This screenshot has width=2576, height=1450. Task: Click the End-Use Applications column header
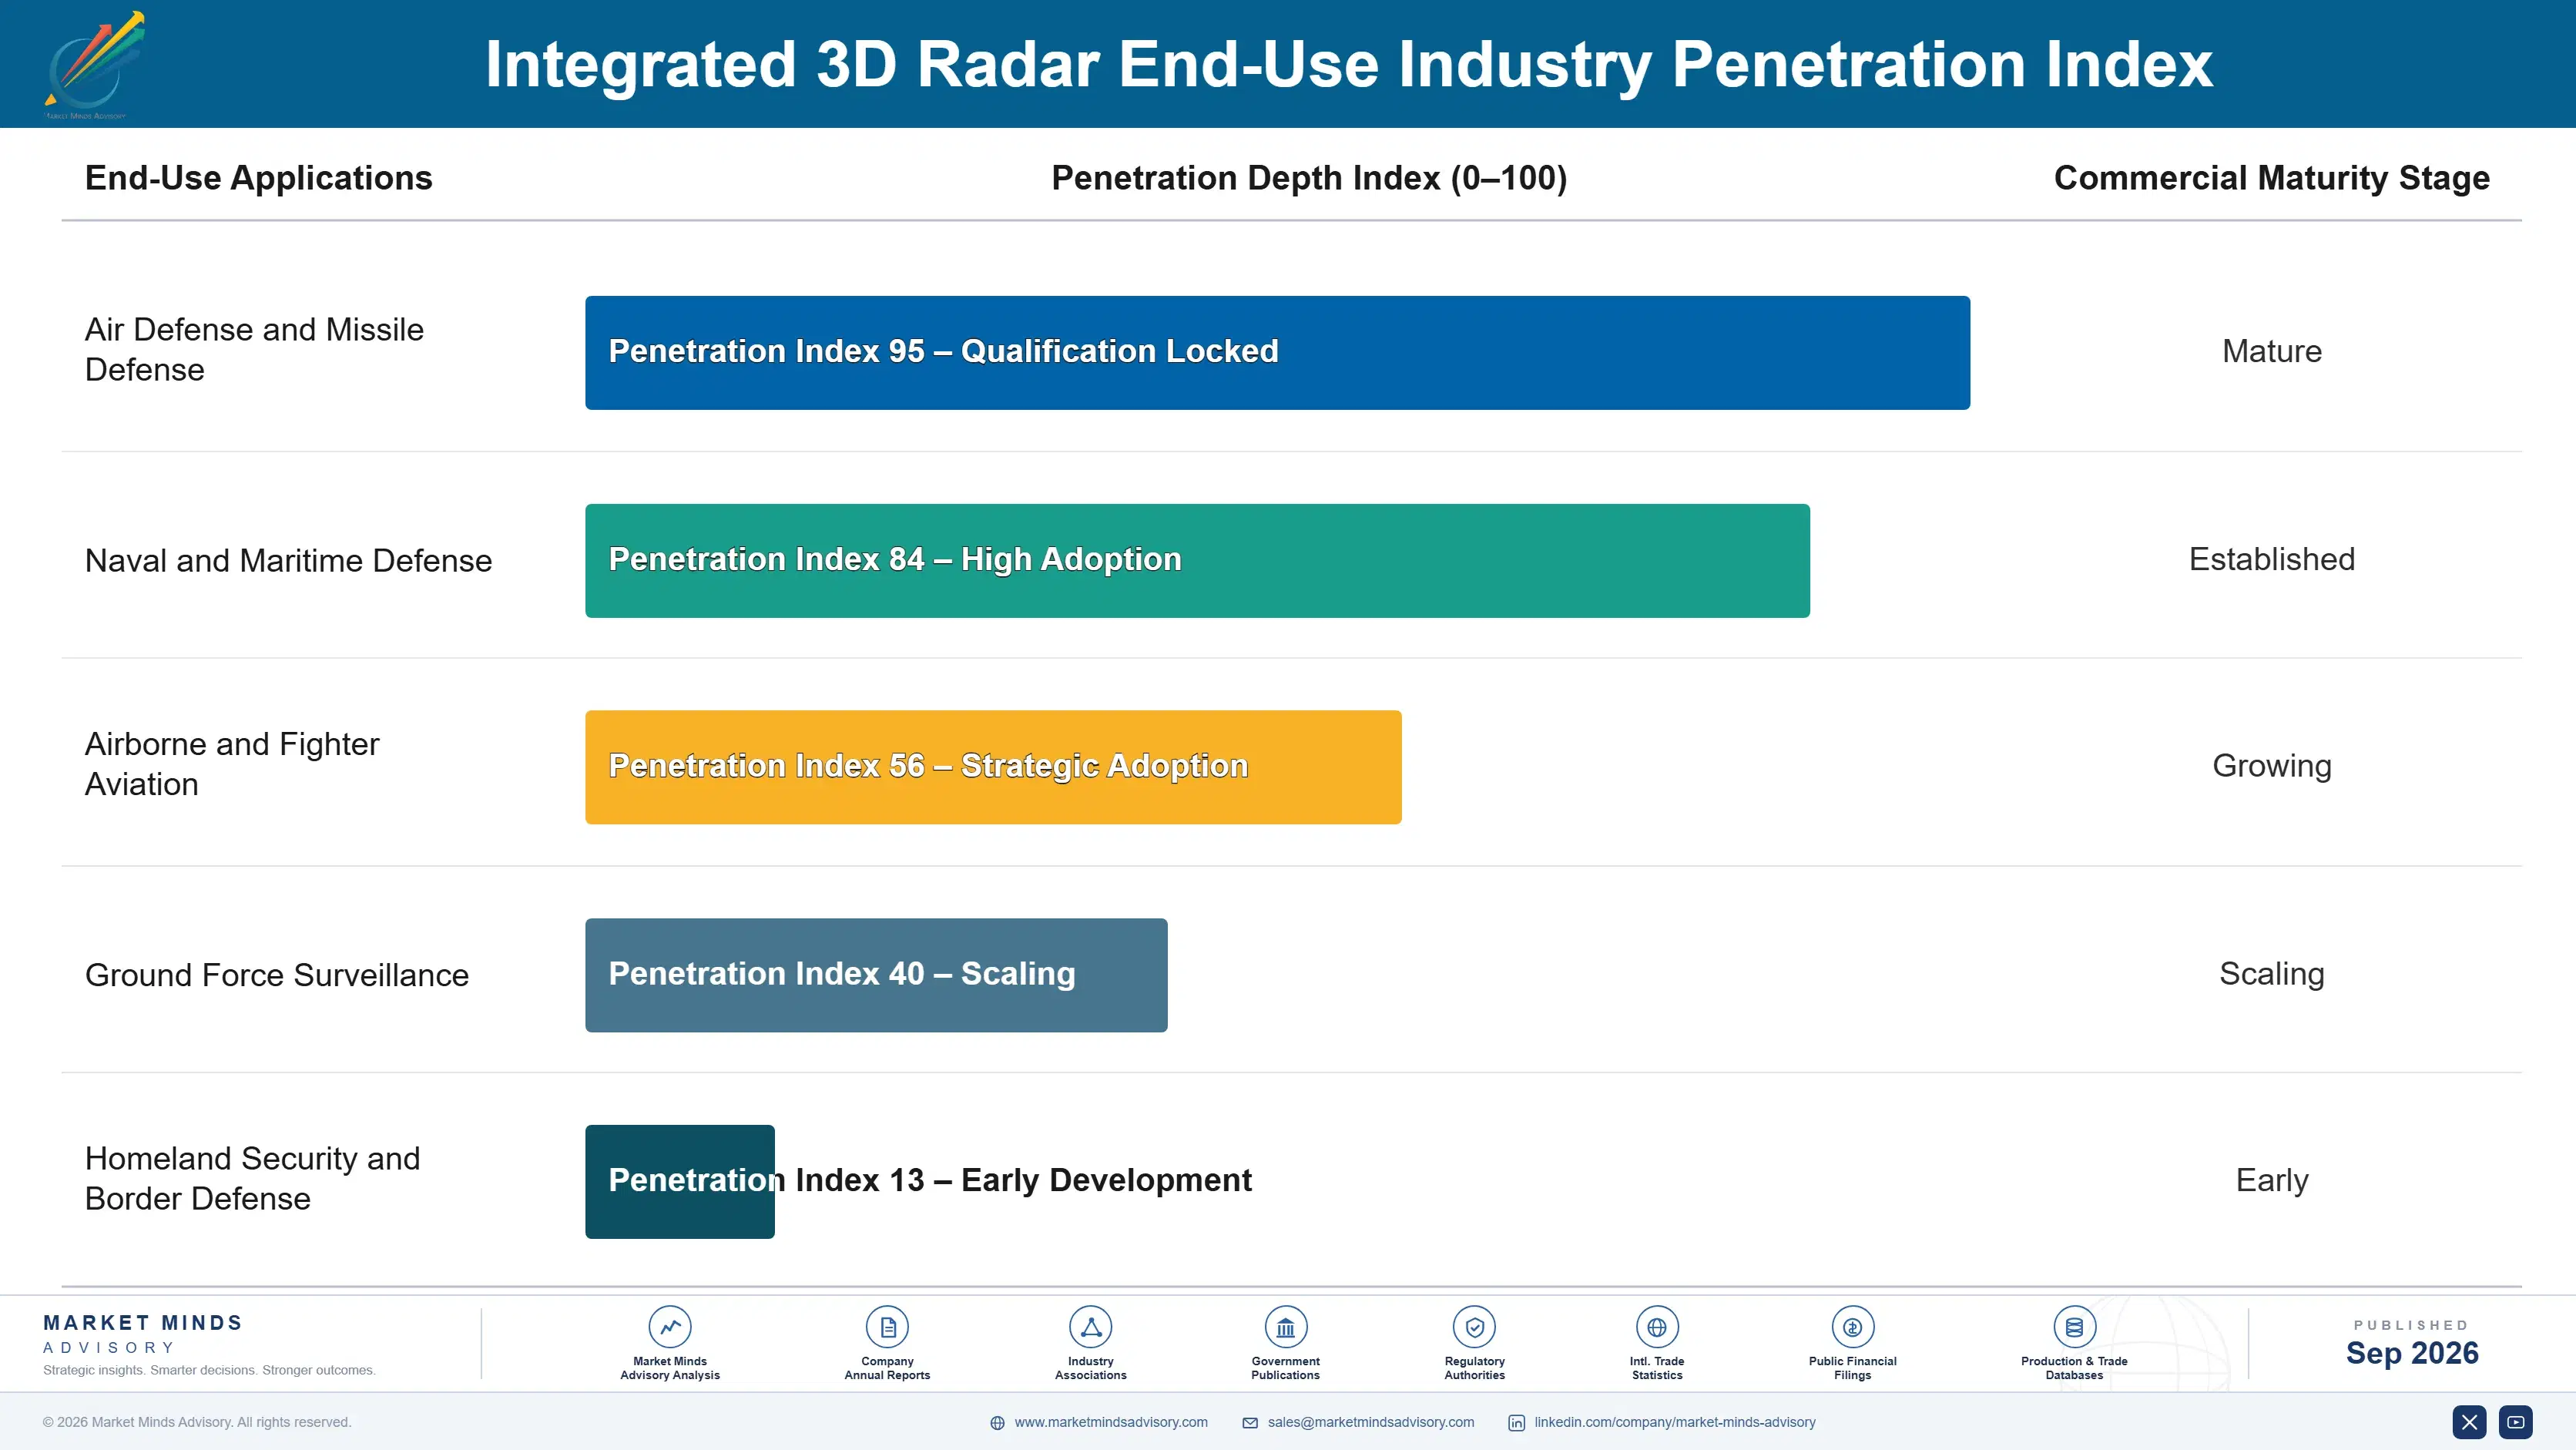click(258, 178)
